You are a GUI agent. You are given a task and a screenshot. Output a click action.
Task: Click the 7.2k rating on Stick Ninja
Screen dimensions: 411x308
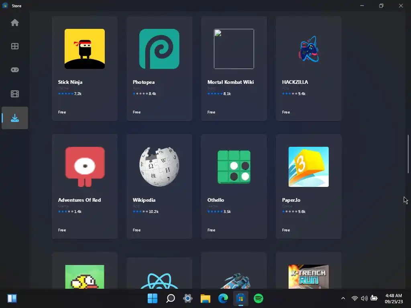[x=77, y=94]
